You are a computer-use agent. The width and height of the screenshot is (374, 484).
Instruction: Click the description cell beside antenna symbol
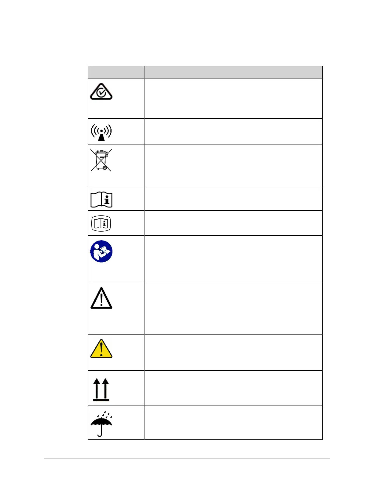coord(233,131)
